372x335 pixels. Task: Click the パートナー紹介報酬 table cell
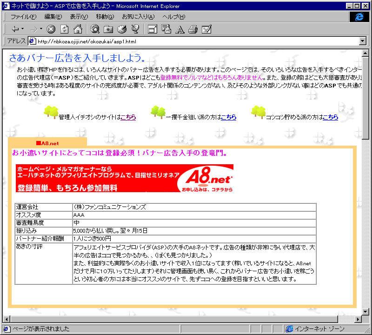pos(43,238)
